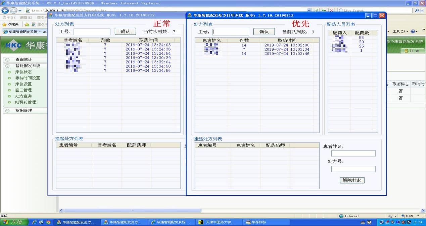This screenshot has width=426, height=226.
Task: Click 患者姓名 column header in 优先 prescription list
Action: click(x=212, y=40)
